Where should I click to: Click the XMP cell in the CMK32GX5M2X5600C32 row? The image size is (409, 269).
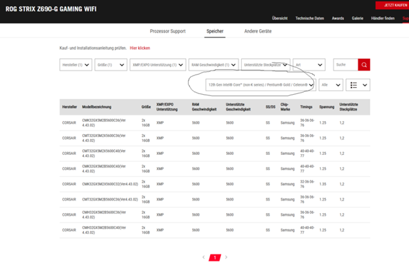(160, 184)
